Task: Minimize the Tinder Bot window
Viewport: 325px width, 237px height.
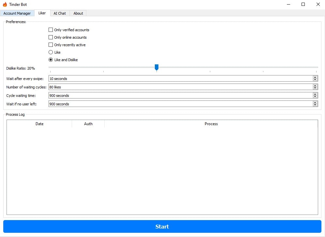Action: point(288,4)
